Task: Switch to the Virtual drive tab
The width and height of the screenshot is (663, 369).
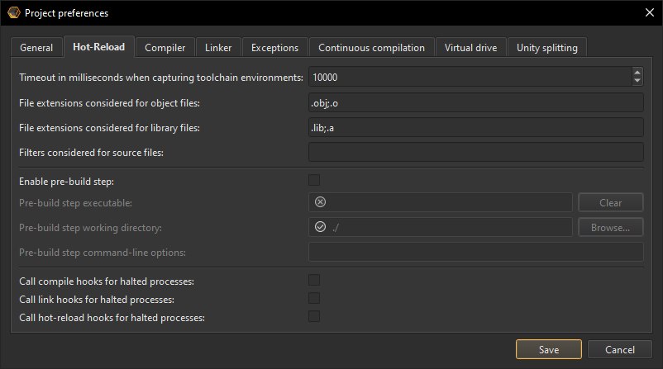Action: coord(470,47)
